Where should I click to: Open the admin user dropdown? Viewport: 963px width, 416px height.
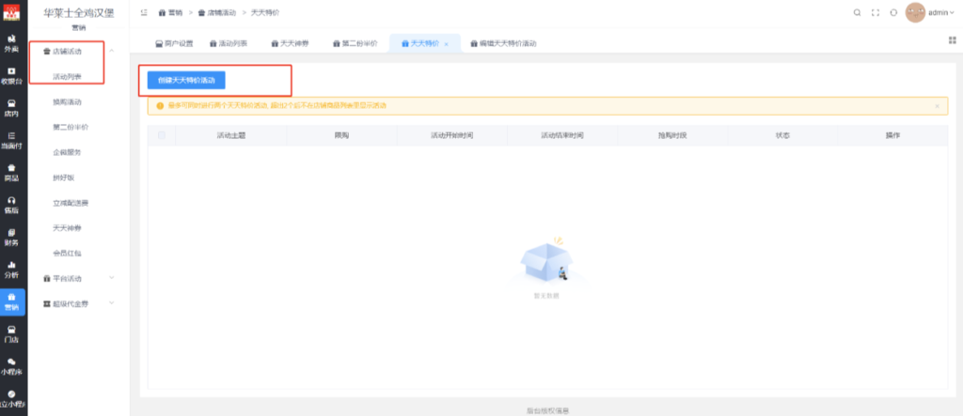941,12
